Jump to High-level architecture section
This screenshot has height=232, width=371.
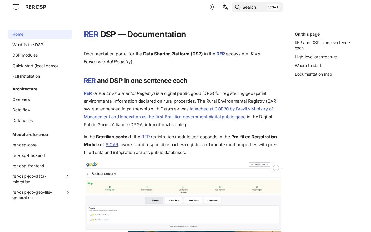tap(316, 57)
